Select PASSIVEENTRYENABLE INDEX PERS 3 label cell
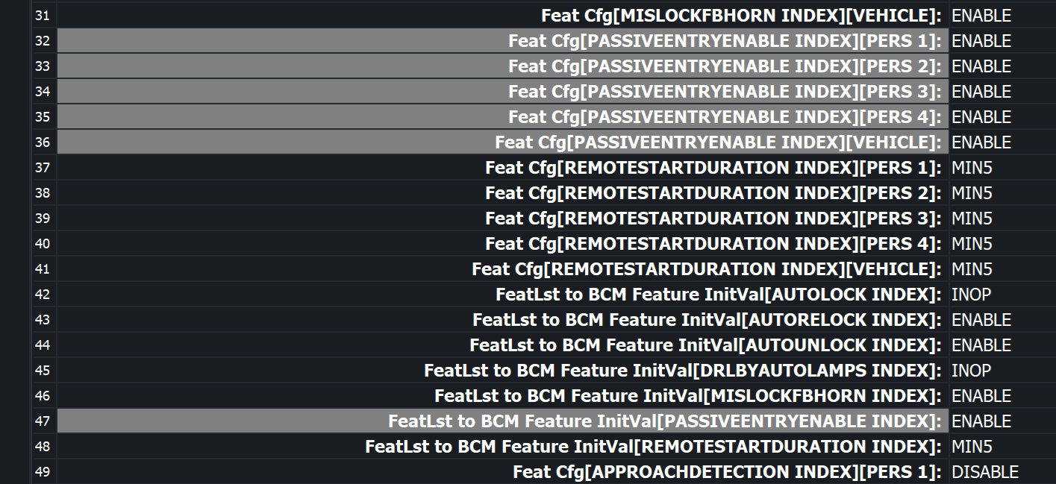 724,92
